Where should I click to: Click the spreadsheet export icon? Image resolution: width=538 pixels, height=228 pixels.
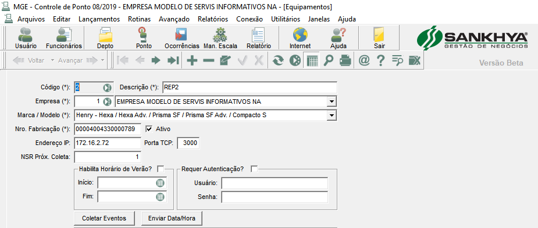pos(415,60)
